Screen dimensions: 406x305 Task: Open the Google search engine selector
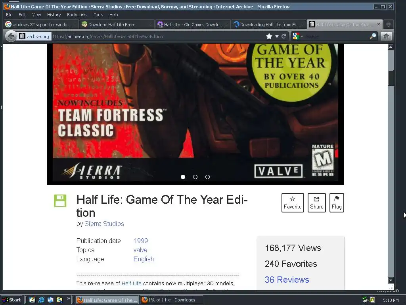297,36
